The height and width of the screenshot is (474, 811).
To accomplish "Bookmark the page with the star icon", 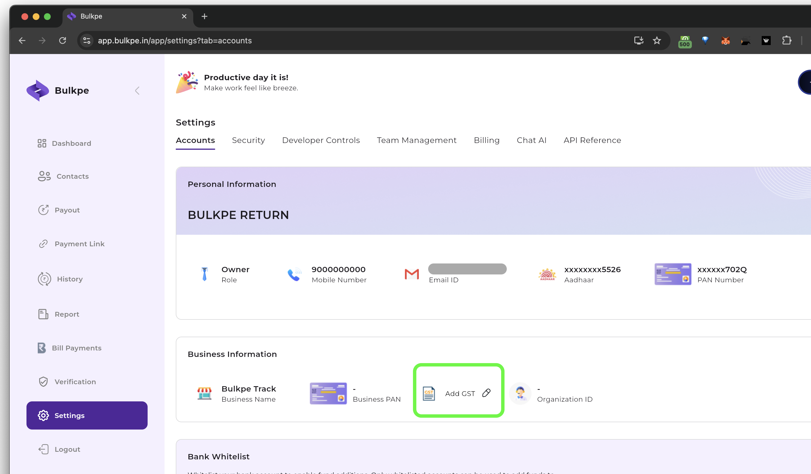I will tap(657, 41).
